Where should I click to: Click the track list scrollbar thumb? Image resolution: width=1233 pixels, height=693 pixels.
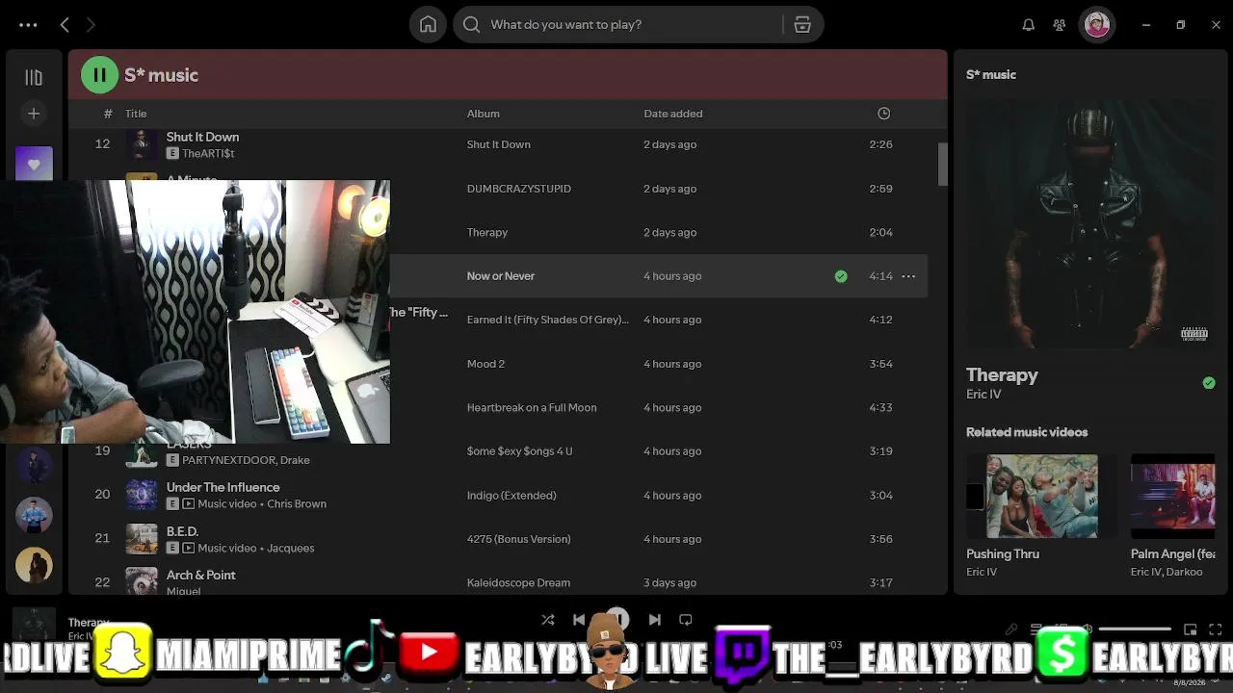943,165
